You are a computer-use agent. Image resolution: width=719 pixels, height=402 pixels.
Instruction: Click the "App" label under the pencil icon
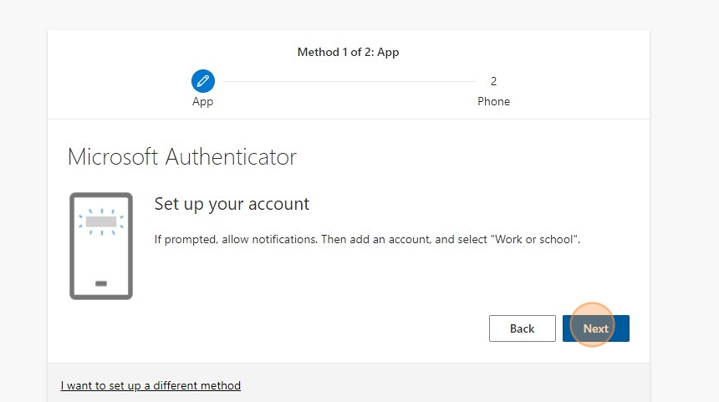tap(202, 102)
